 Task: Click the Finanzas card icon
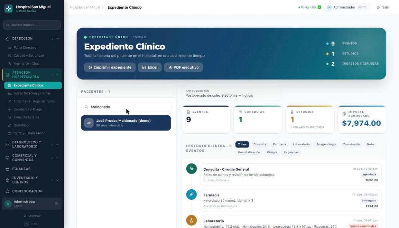pyautogui.click(x=7, y=169)
